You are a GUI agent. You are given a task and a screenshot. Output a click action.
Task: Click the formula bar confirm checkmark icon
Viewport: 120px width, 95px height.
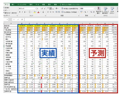coord(18,20)
